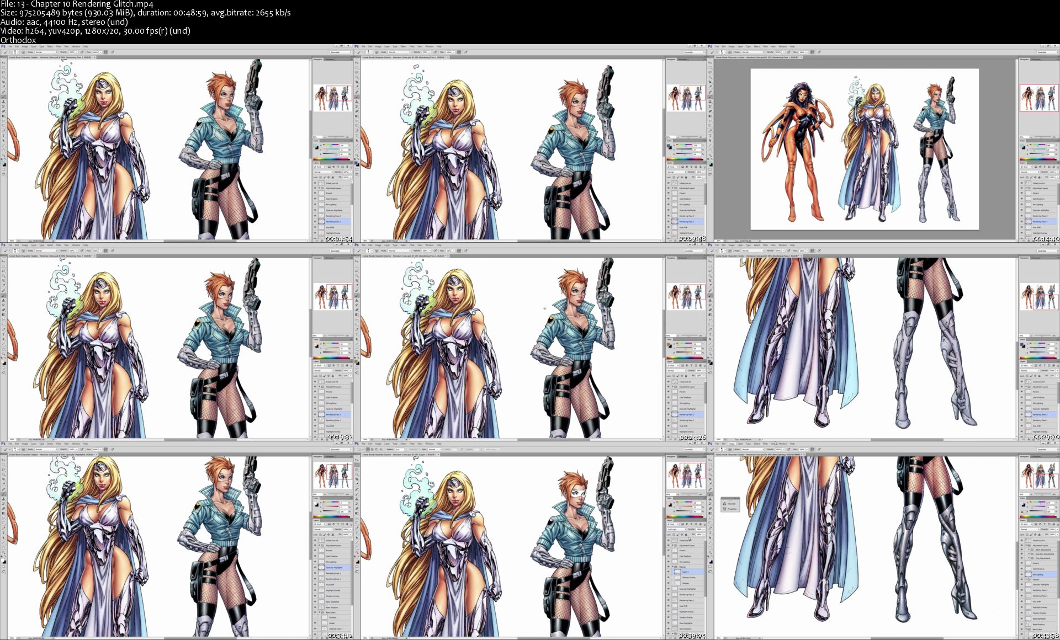Select Lasso tool in the 00:04:54 frame
The height and width of the screenshot is (640, 1060).
(x=3, y=72)
